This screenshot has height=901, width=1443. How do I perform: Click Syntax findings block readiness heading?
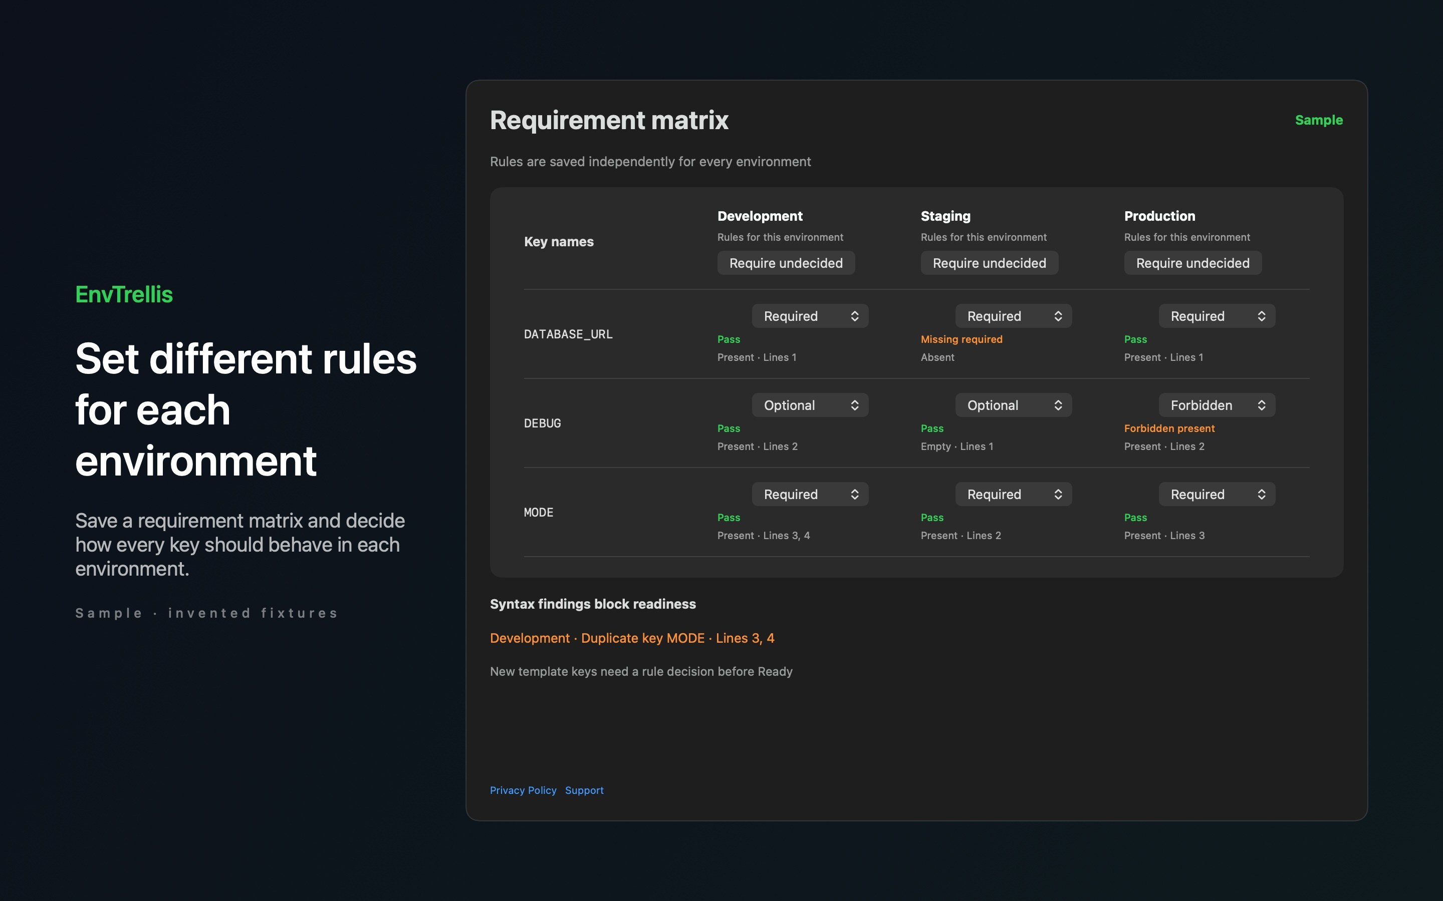[x=593, y=604]
